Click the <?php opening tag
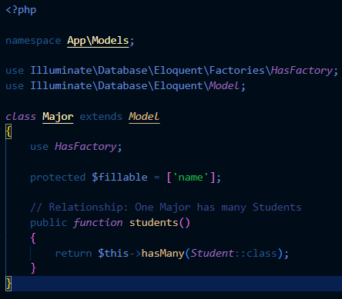342x299 pixels. pyautogui.click(x=21, y=10)
